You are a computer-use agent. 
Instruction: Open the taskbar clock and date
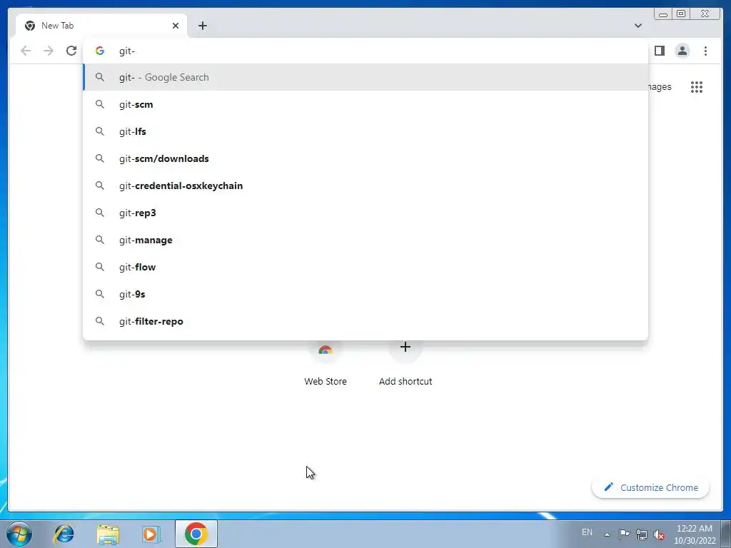click(x=695, y=534)
